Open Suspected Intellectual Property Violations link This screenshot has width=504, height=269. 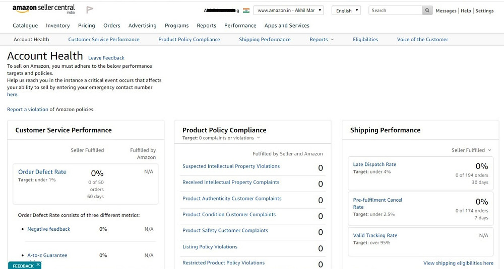[231, 166]
